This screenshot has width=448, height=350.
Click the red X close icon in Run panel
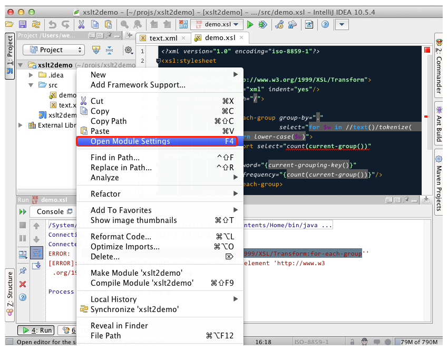(x=23, y=284)
